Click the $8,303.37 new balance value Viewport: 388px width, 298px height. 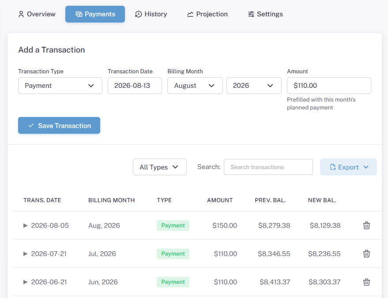pyautogui.click(x=324, y=282)
